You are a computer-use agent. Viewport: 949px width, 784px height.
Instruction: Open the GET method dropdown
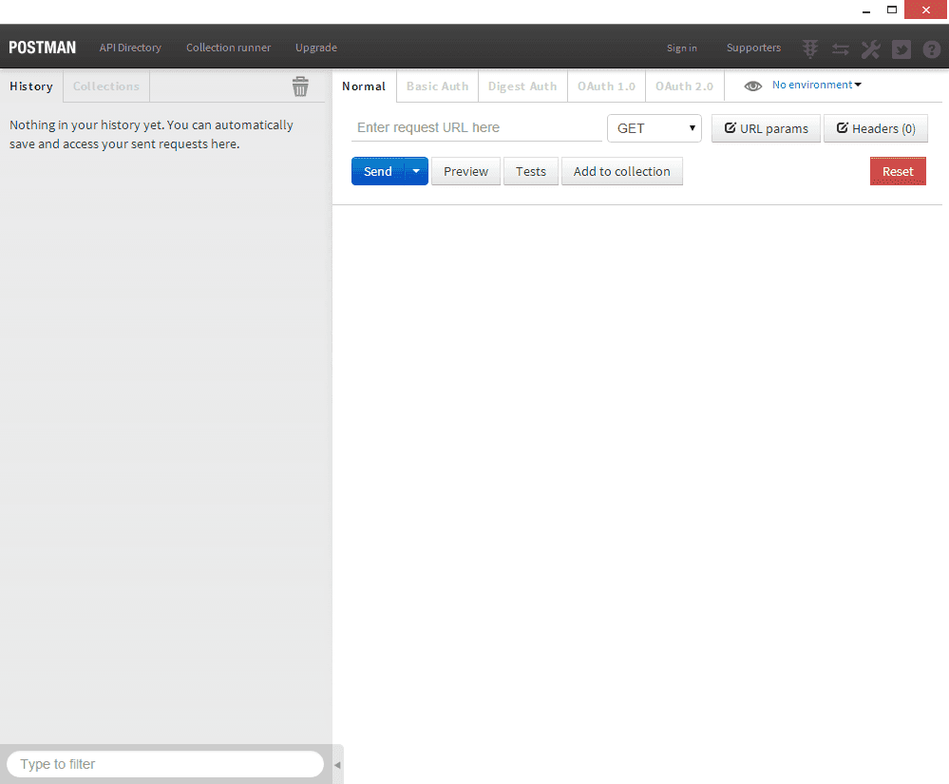tap(654, 127)
